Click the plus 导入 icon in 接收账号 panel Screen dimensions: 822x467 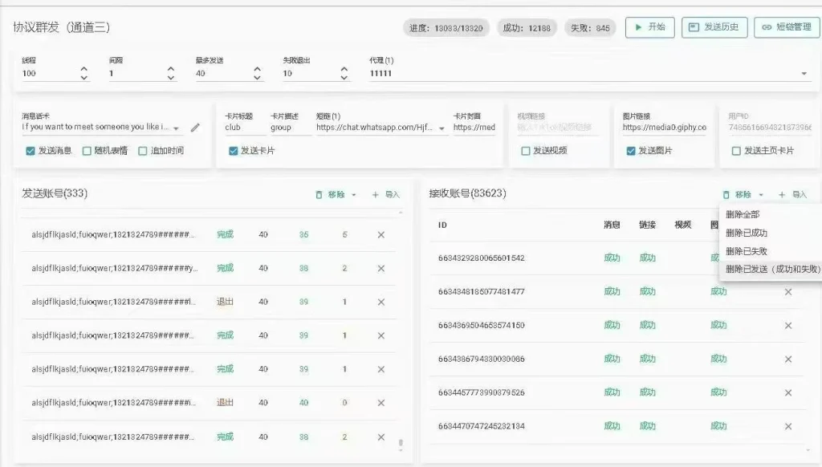782,194
